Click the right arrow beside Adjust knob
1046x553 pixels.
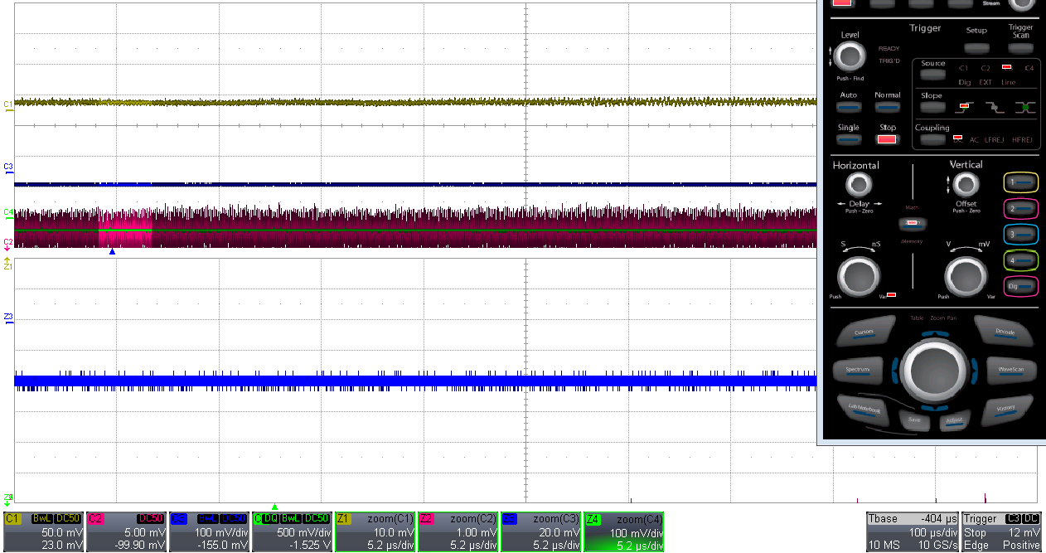[x=975, y=370]
